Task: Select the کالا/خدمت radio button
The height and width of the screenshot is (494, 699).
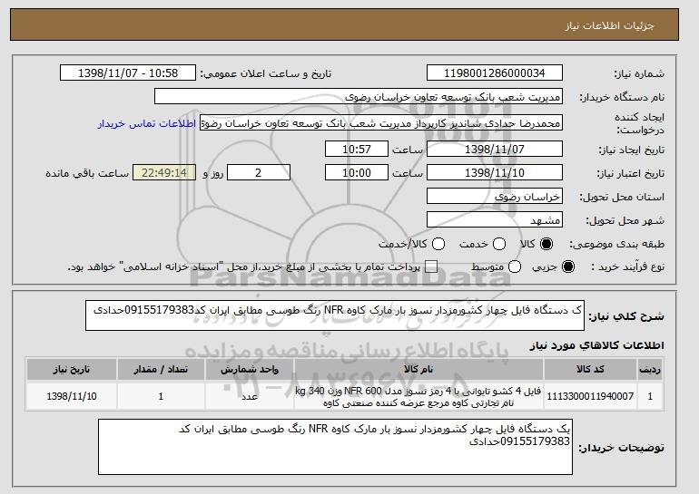Action: [x=438, y=244]
